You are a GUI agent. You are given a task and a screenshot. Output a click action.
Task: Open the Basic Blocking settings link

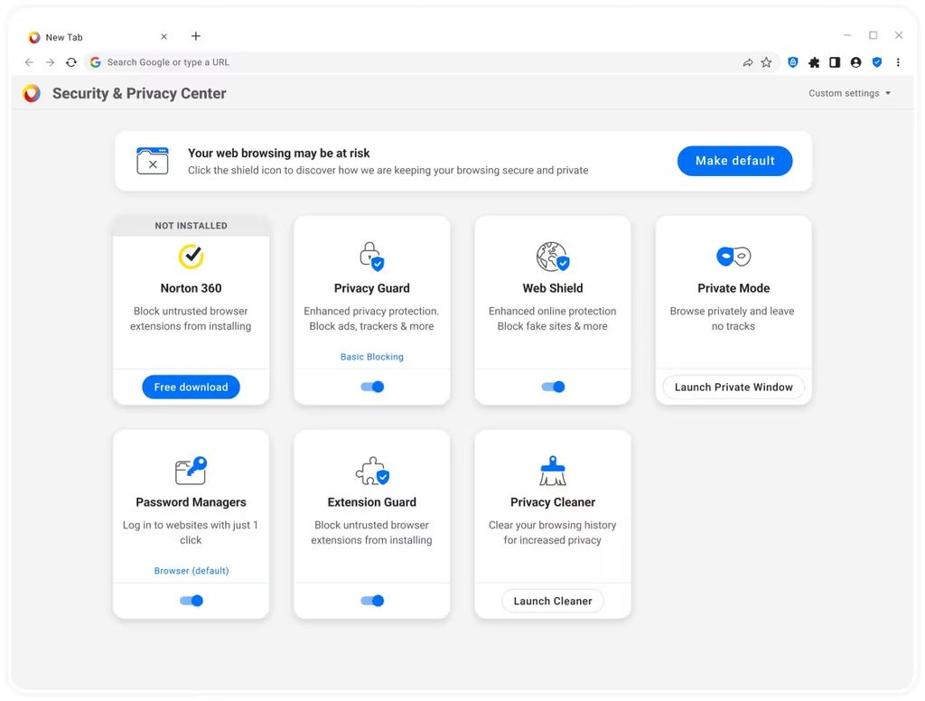(371, 357)
